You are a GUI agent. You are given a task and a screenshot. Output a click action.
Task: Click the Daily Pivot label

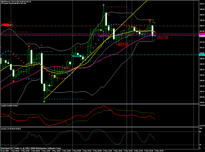(x=103, y=36)
